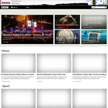The width and height of the screenshot is (108, 108).
Task: Open the BEST OF EARTH tag
Action: pos(88,28)
